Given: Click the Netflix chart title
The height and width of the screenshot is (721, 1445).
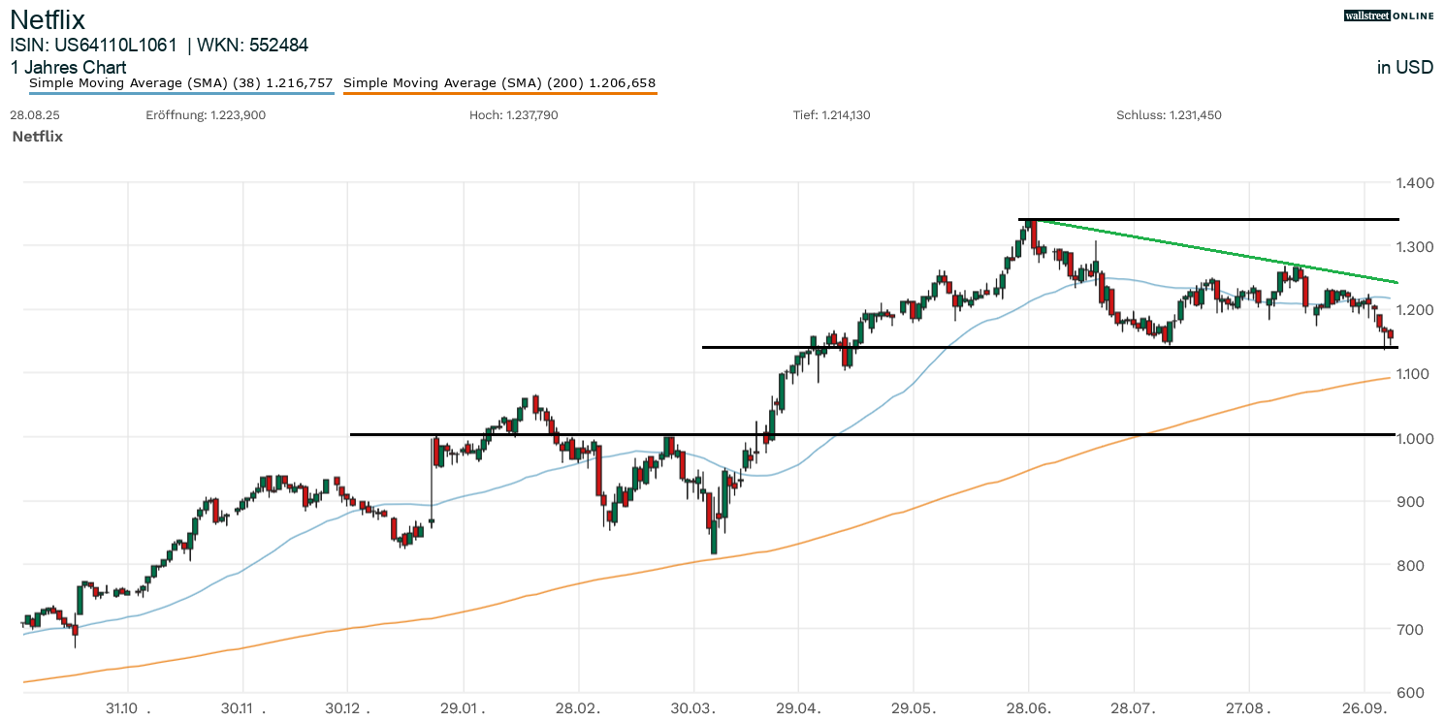Looking at the screenshot, I should pyautogui.click(x=48, y=19).
